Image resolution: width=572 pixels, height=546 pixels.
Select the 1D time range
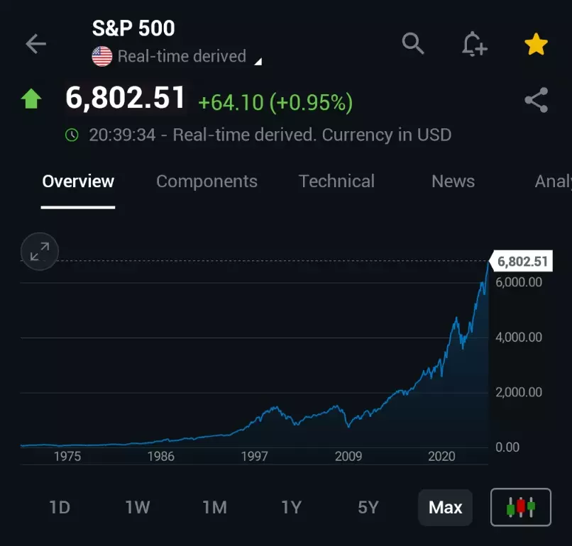coord(60,508)
